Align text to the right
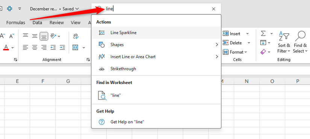Image resolution: width=310 pixels, height=139 pixels. (44, 47)
